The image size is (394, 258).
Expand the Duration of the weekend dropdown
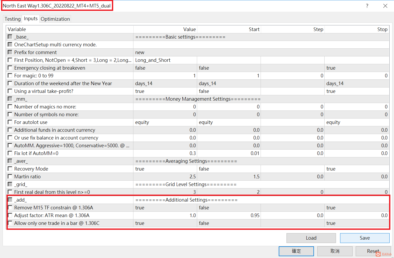(165, 83)
